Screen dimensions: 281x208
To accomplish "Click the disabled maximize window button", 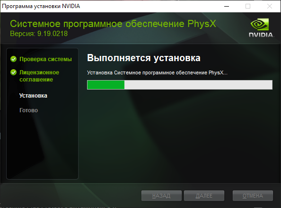I will pos(248,6).
